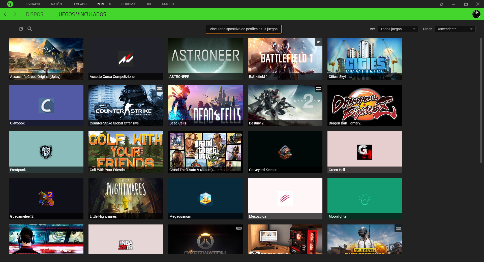
Task: Click the 'Assetto Corsa Competizione' title label
Action: (112, 77)
